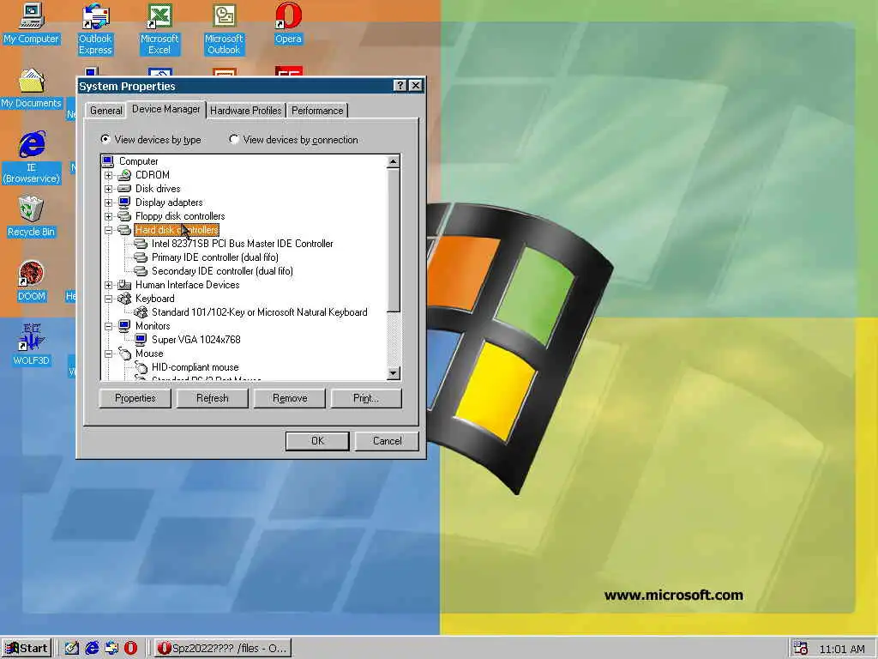
Task: Select View devices by type
Action: (151, 140)
